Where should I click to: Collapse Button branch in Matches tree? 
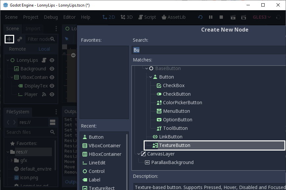tap(151, 77)
